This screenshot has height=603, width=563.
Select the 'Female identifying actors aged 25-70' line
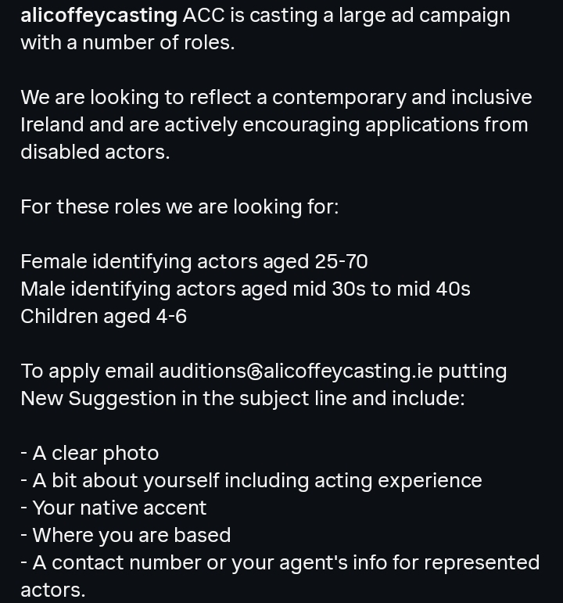[x=194, y=262]
